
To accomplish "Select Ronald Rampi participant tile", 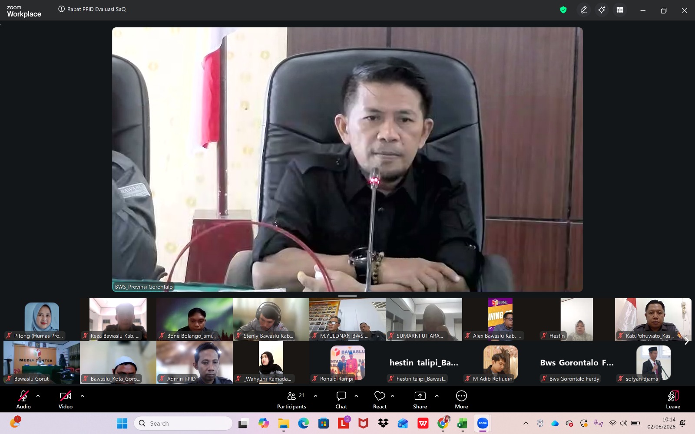I will [x=347, y=362].
